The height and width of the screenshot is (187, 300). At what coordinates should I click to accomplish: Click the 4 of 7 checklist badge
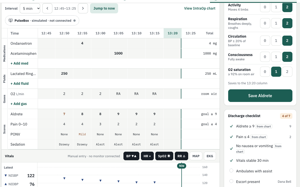point(286,116)
